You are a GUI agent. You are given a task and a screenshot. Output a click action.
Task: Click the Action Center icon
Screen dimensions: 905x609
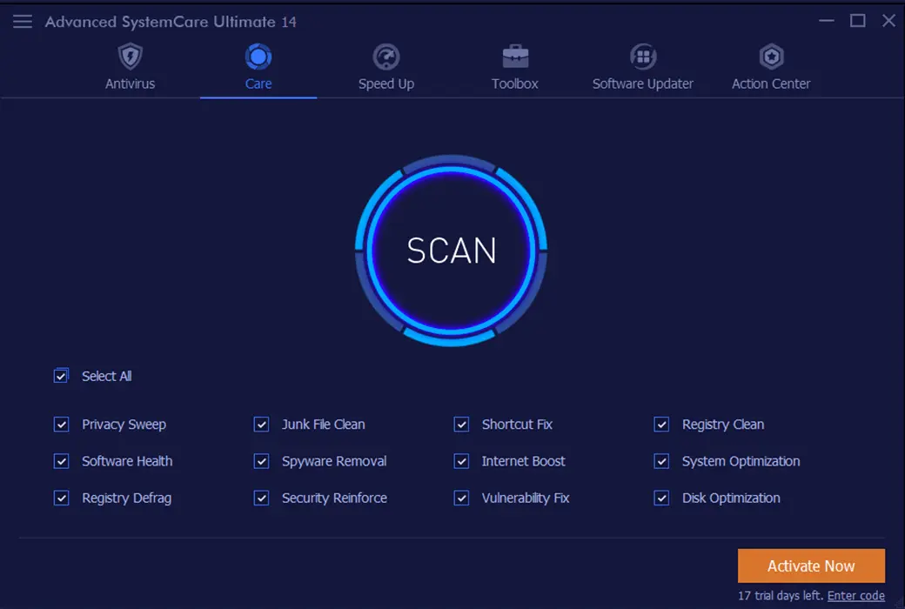coord(771,57)
